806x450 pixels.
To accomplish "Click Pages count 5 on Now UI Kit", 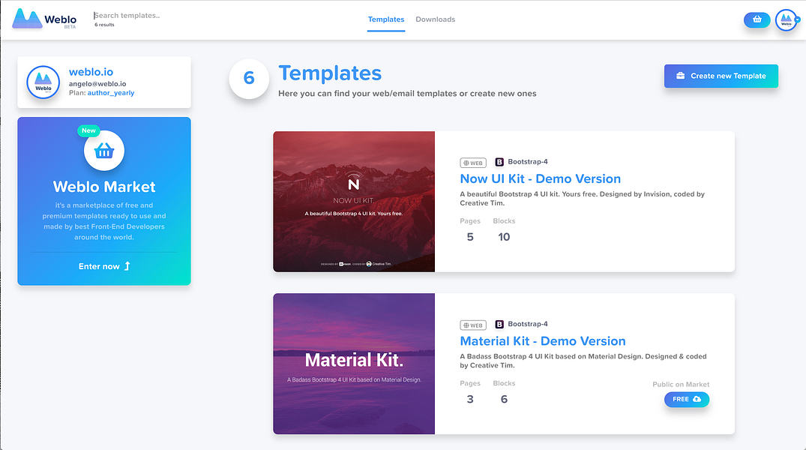I will pos(470,237).
